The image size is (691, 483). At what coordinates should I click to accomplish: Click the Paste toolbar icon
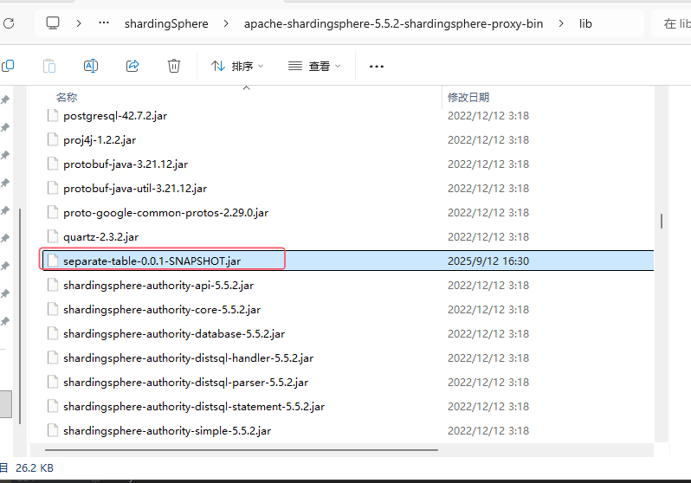(x=49, y=66)
